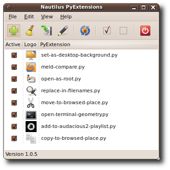Image resolution: width=170 pixels, height=170 pixels.
Task: Open the Edit menu
Action: click(29, 16)
